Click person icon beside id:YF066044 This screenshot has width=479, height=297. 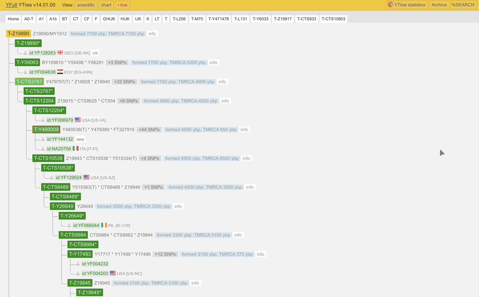[x=69, y=225]
